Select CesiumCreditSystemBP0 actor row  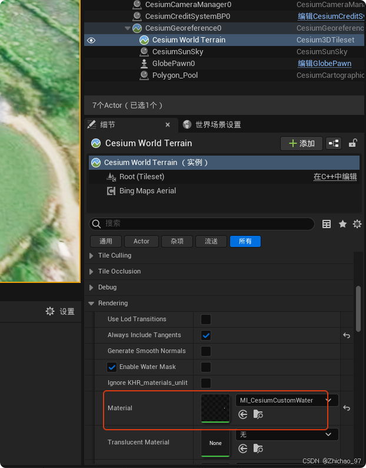(x=188, y=17)
